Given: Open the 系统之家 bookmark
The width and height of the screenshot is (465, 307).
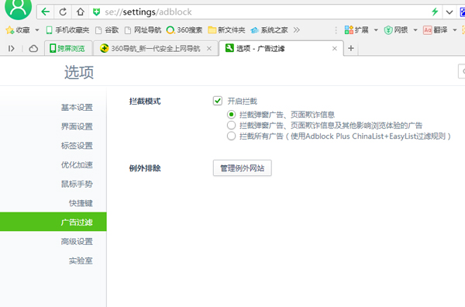Looking at the screenshot, I should [269, 30].
